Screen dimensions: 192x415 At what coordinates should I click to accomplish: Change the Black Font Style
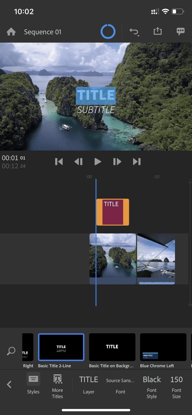152,387
